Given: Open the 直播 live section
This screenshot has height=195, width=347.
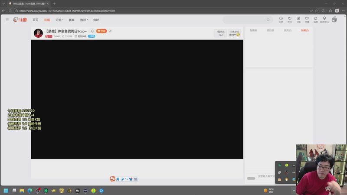Looking at the screenshot, I should (47, 20).
